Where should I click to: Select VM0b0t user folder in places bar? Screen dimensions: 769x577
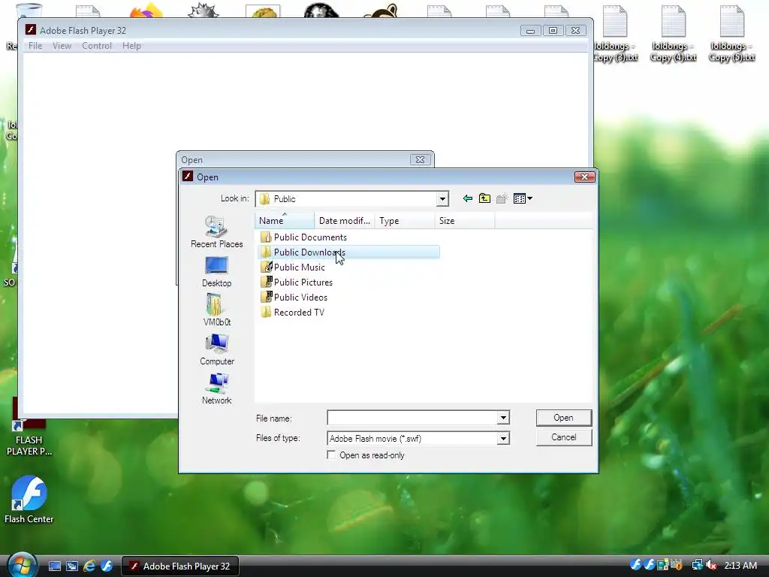(x=217, y=310)
